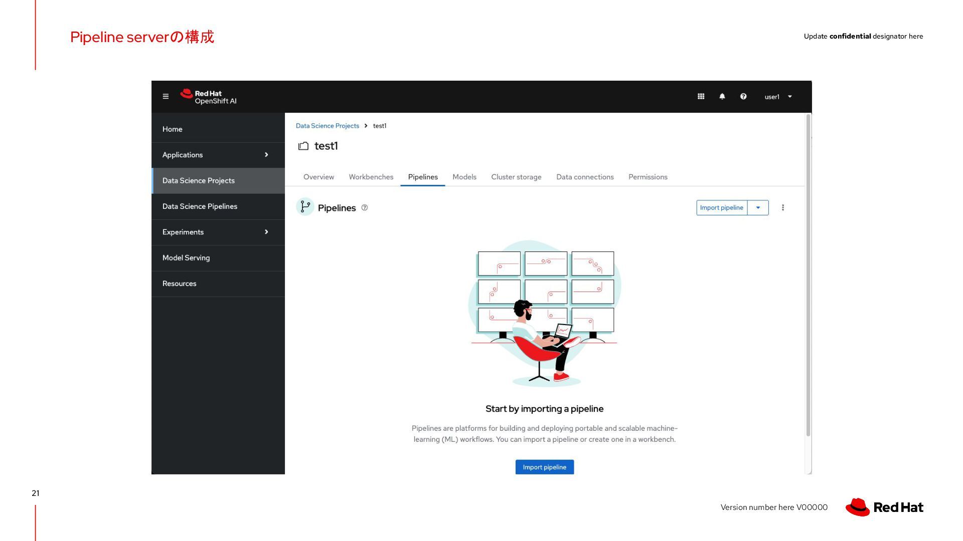The image size is (963, 541).
Task: Click the 'Start by importing a pipeline' heading
Action: [x=545, y=409]
